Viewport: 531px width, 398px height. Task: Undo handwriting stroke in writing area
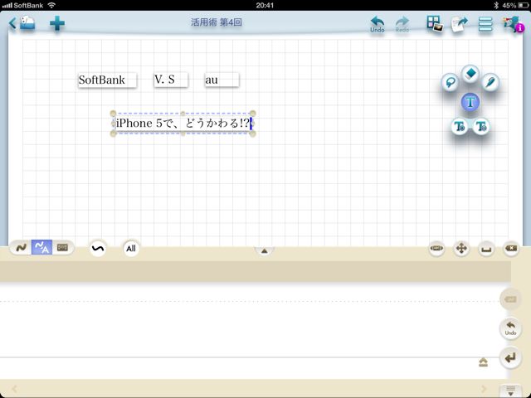tap(510, 328)
